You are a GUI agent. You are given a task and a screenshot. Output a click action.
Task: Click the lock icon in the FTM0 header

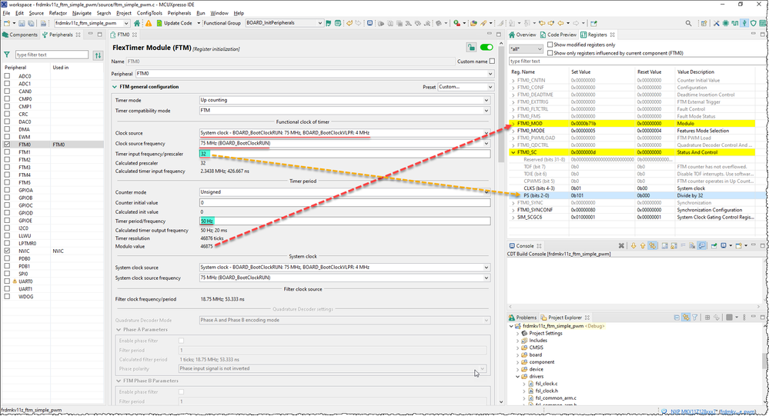471,47
